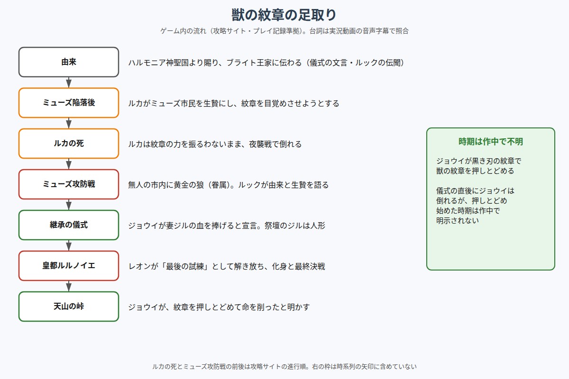
Task: Select the text 無人の市内に黄金の狼
Action: click(229, 185)
